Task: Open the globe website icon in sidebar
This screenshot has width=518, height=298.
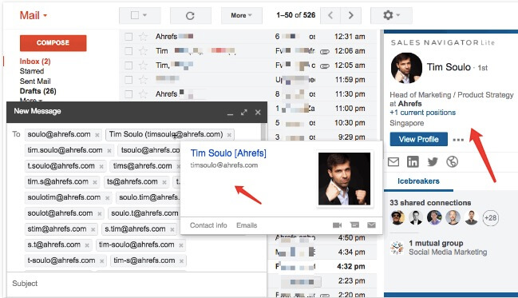Action: pos(452,161)
